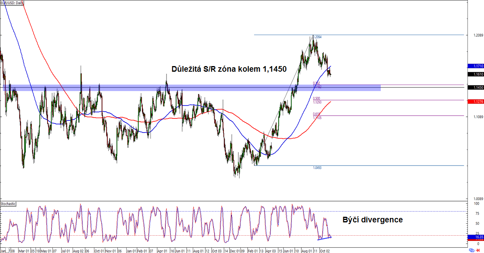Select the 'Býčí divergence' annotation text
This screenshot has height=253, width=484.
pyautogui.click(x=372, y=220)
